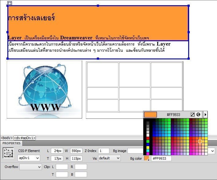Viewport: 217px width, 180px height.
Task: Click the #FF9933 hex readout in the picker header
Action: [x=173, y=115]
